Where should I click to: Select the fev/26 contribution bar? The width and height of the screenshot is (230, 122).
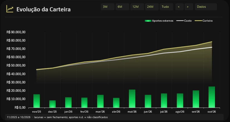(84, 103)
